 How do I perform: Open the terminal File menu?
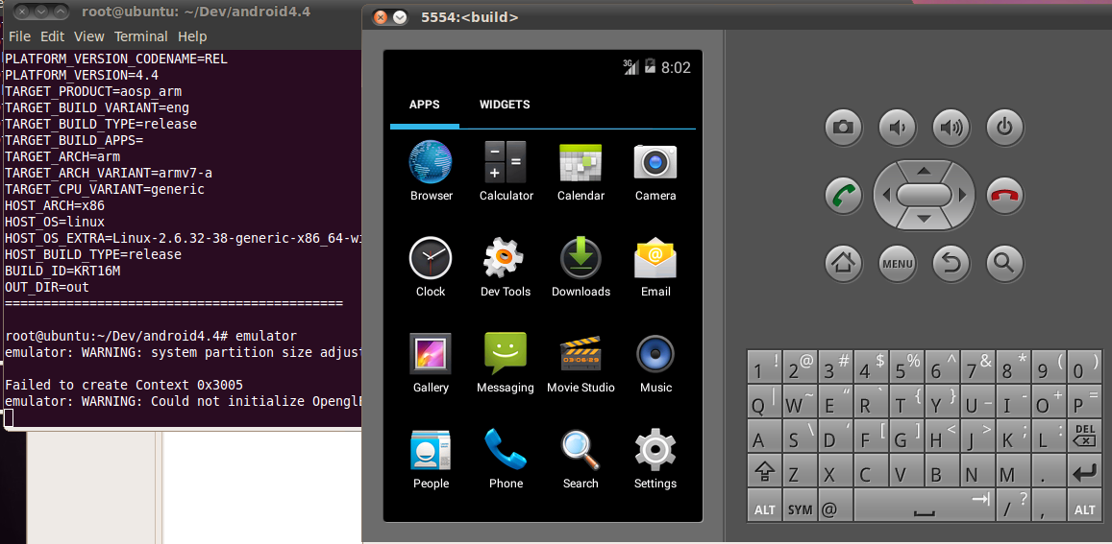tap(19, 36)
